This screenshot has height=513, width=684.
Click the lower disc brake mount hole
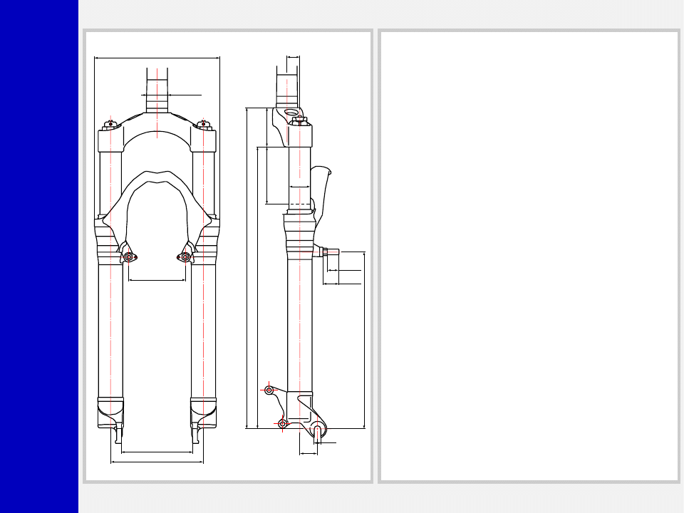pos(283,424)
